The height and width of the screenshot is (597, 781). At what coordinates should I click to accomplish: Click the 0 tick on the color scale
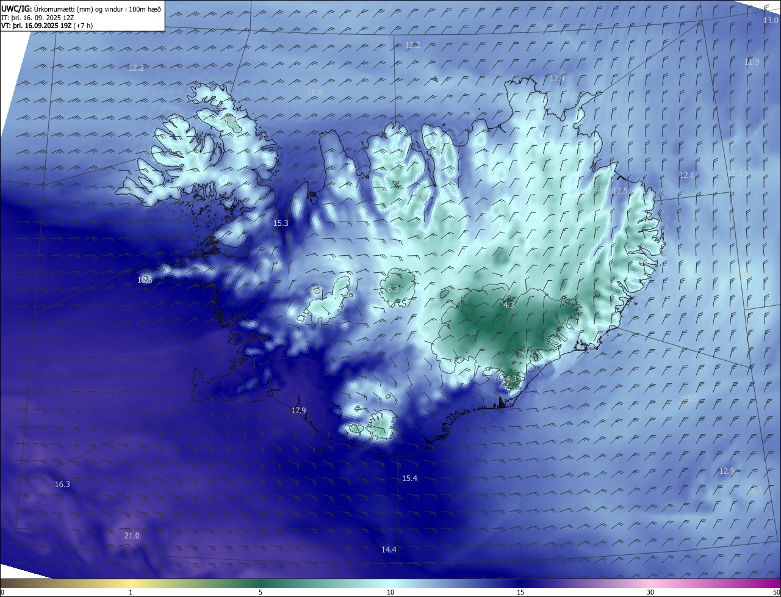click(2, 592)
